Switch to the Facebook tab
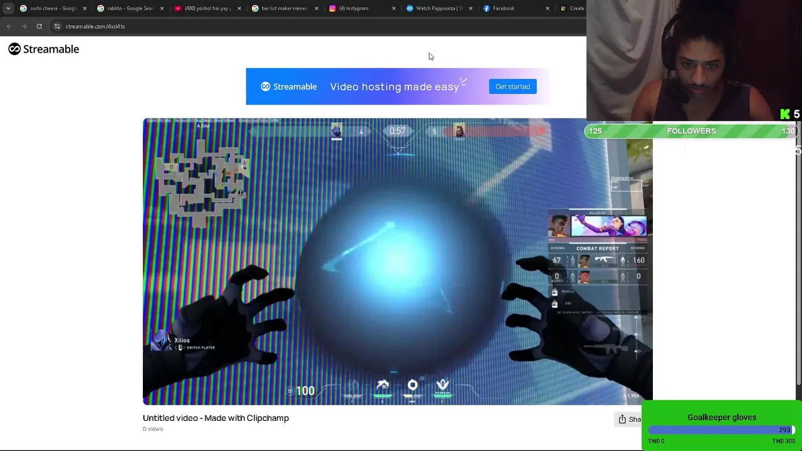802x451 pixels. pos(516,8)
